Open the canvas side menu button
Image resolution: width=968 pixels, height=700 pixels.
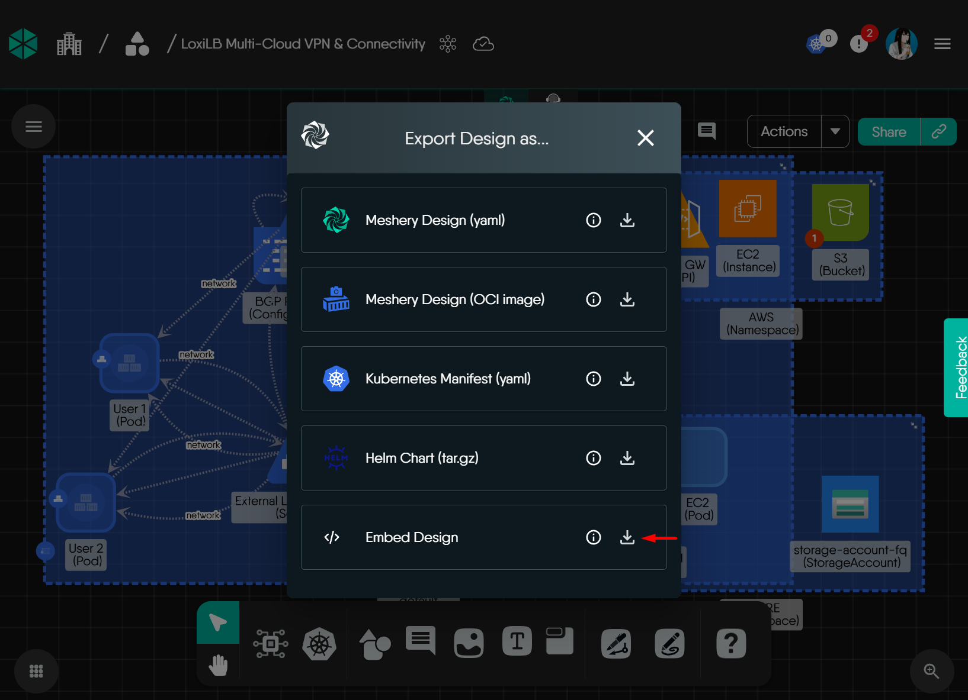34,126
